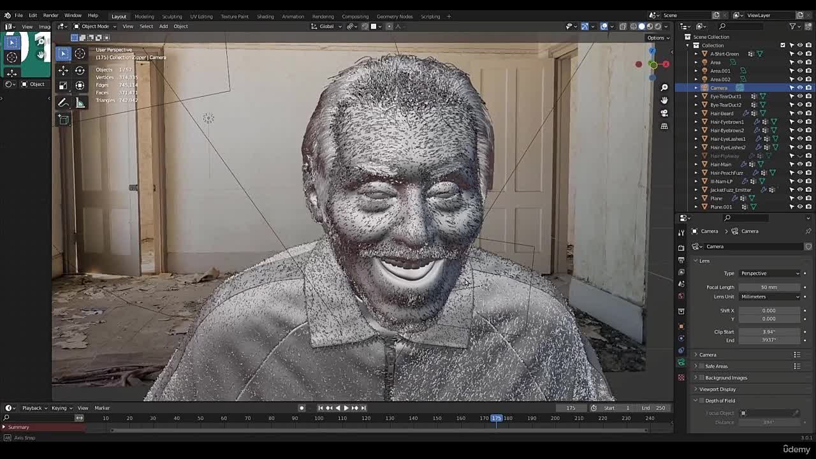Image resolution: width=816 pixels, height=459 pixels.
Task: Open the Lens Unit Millimeters dropdown
Action: click(x=769, y=296)
